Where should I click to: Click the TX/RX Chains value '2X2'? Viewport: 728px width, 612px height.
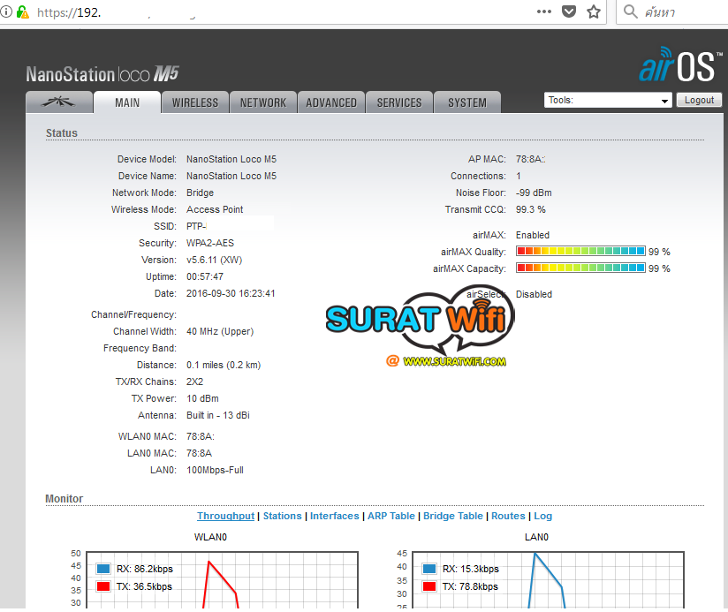coord(194,382)
